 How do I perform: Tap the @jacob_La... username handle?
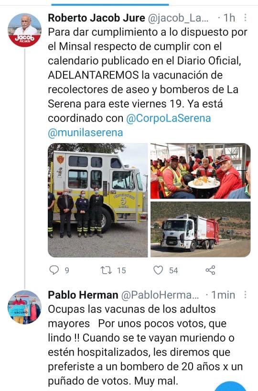click(x=178, y=18)
